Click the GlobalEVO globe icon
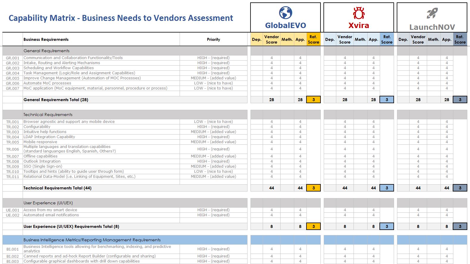Image resolution: width=470 pixels, height=264 pixels. pos(285,13)
